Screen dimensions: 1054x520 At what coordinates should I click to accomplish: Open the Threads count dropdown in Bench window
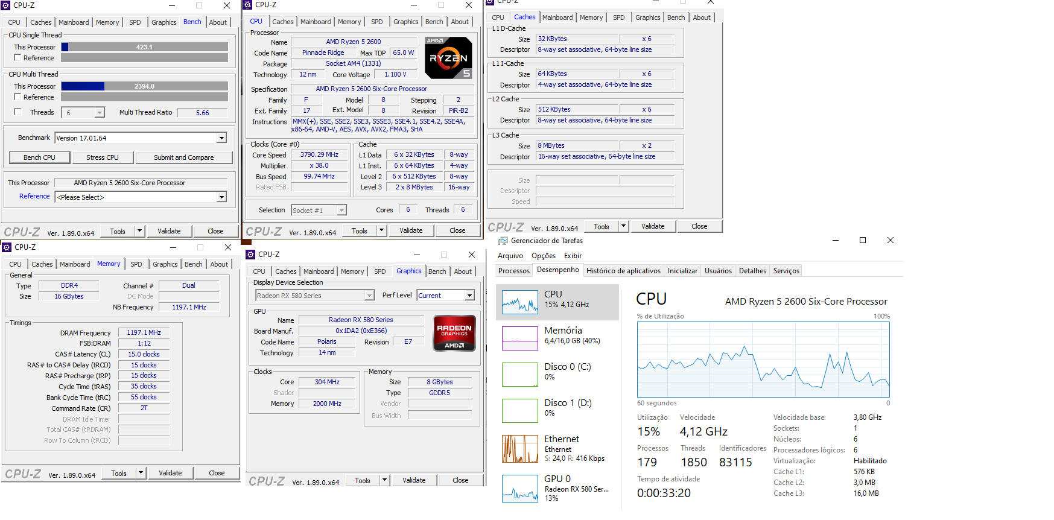100,112
